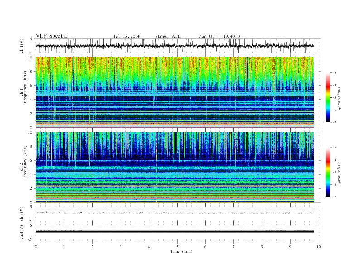
Task: Click the lower colorbar 'log(PSD)(V²/Hz)' label
Action: coord(340,174)
